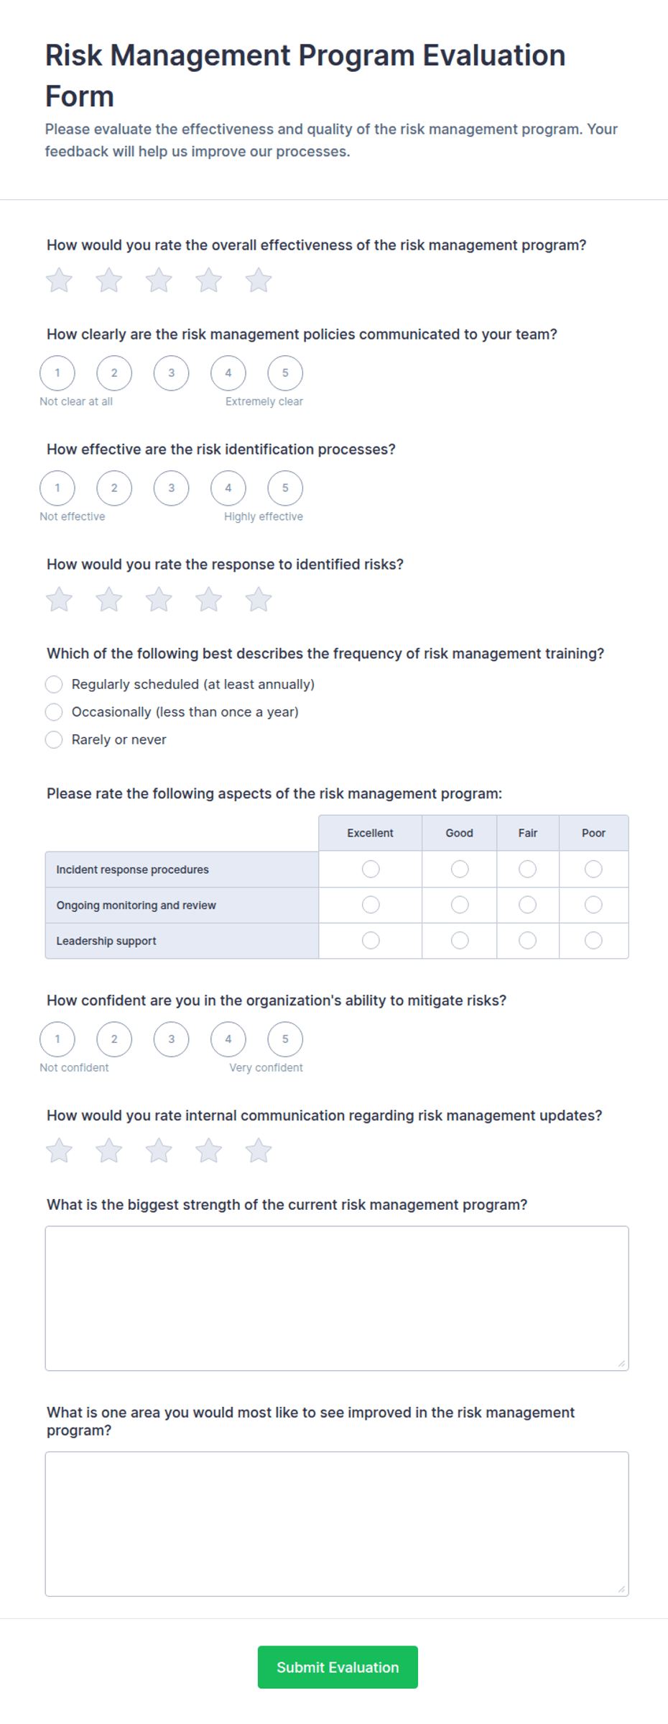Choose 4 for policy communication clarity
Viewport: 668px width, 1724px height.
[228, 373]
